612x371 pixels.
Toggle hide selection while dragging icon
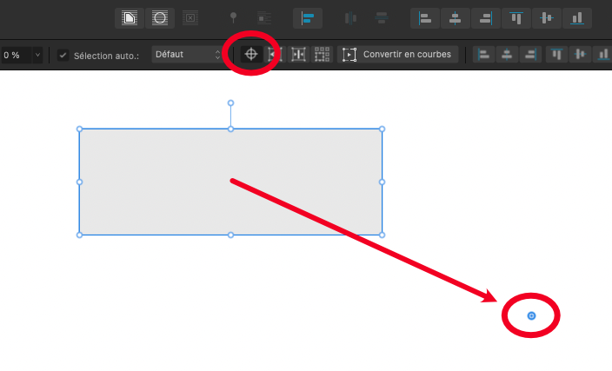275,54
